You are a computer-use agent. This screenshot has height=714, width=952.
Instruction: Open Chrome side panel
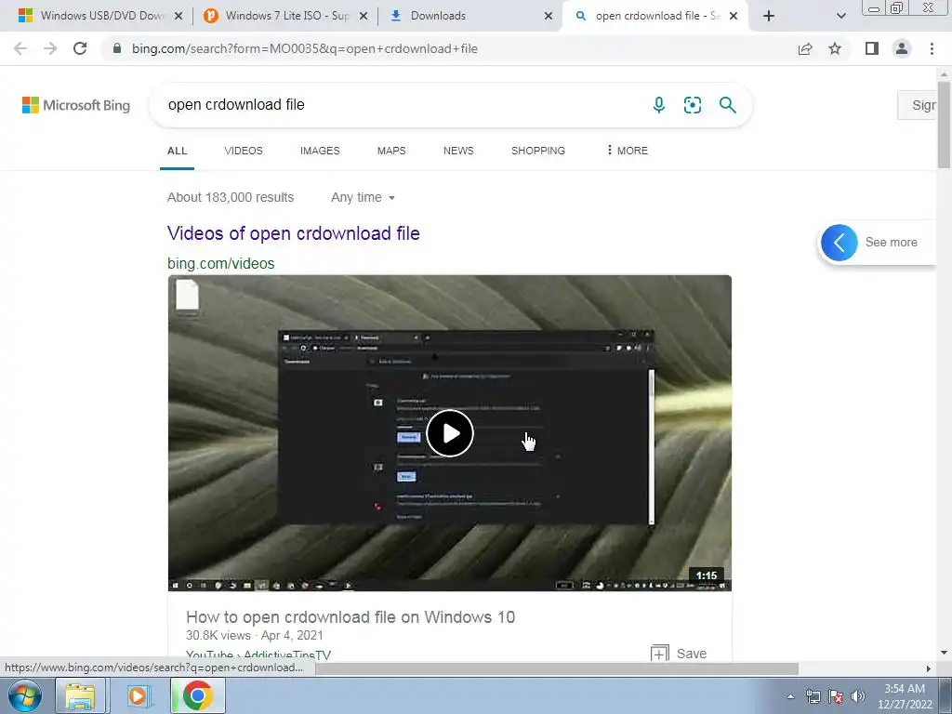click(872, 48)
